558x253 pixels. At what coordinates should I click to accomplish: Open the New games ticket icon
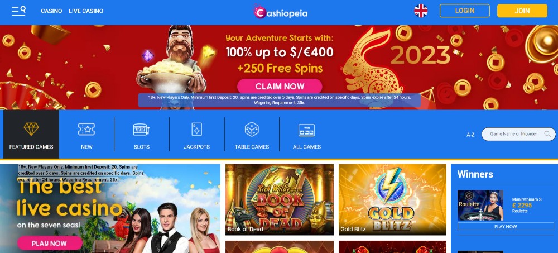86,130
